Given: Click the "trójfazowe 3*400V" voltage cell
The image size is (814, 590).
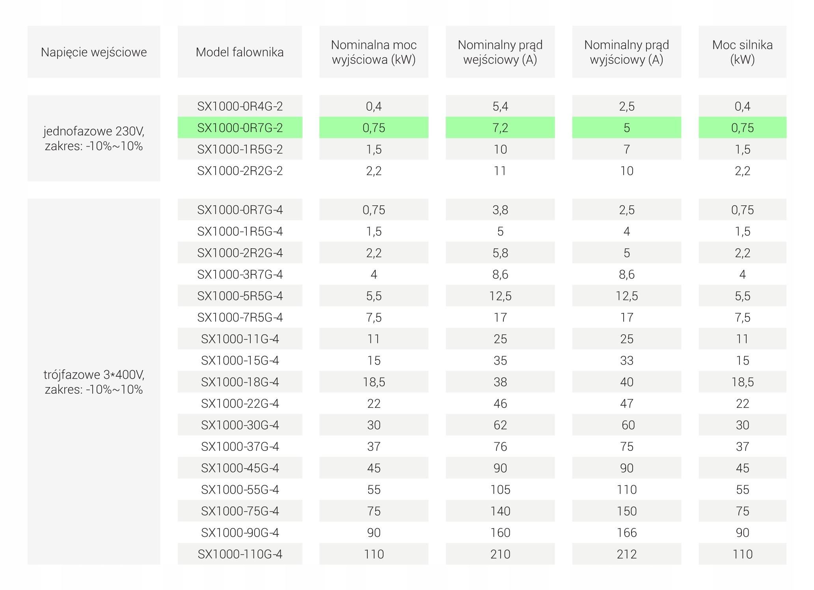Looking at the screenshot, I should pos(94,382).
